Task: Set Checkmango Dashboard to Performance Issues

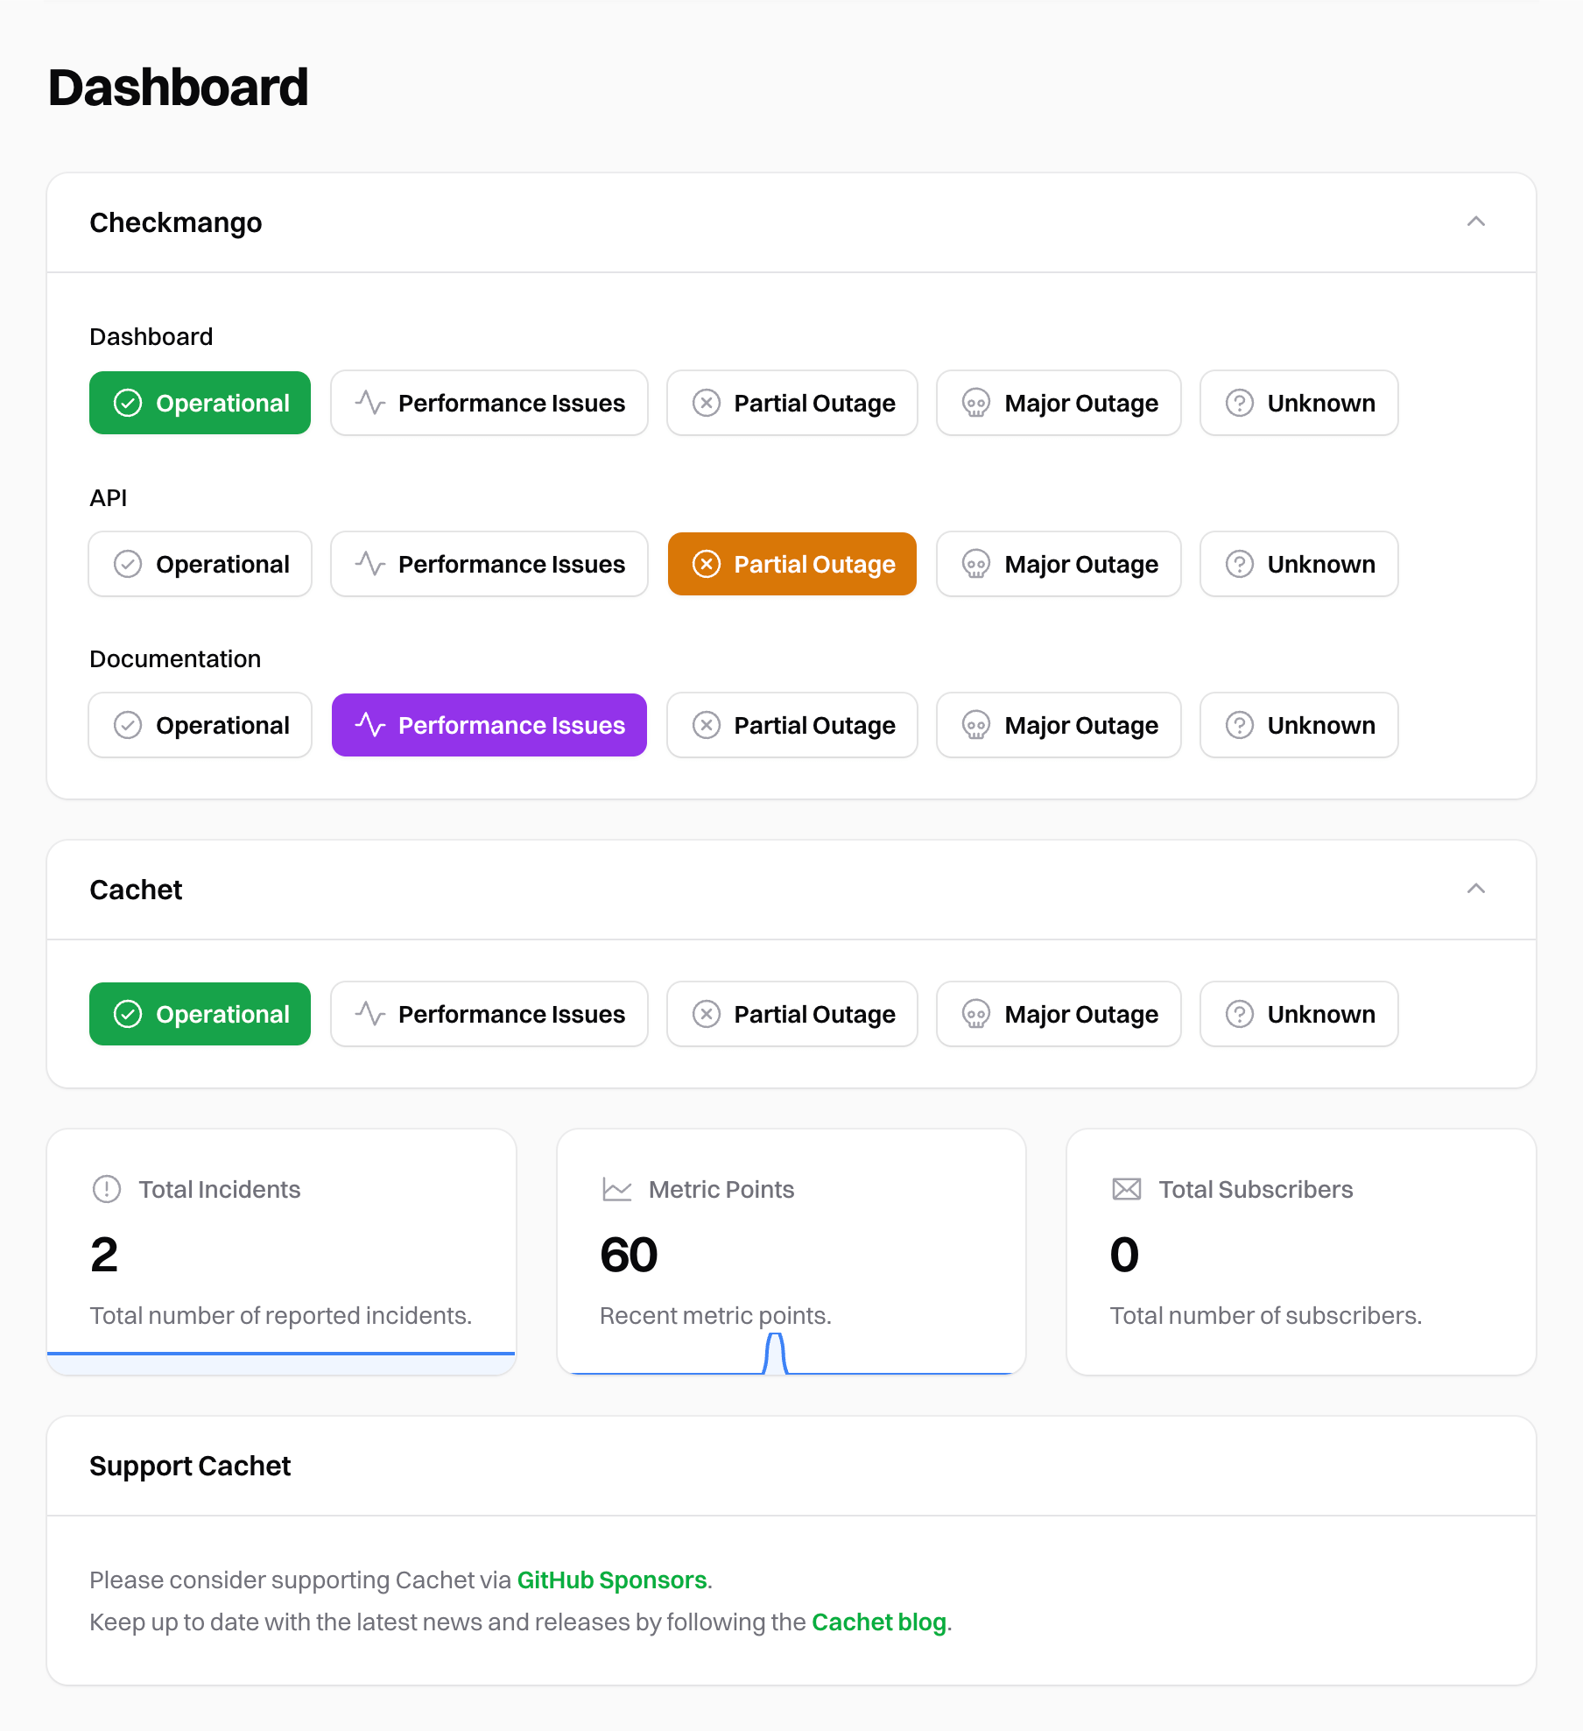Action: pyautogui.click(x=489, y=403)
